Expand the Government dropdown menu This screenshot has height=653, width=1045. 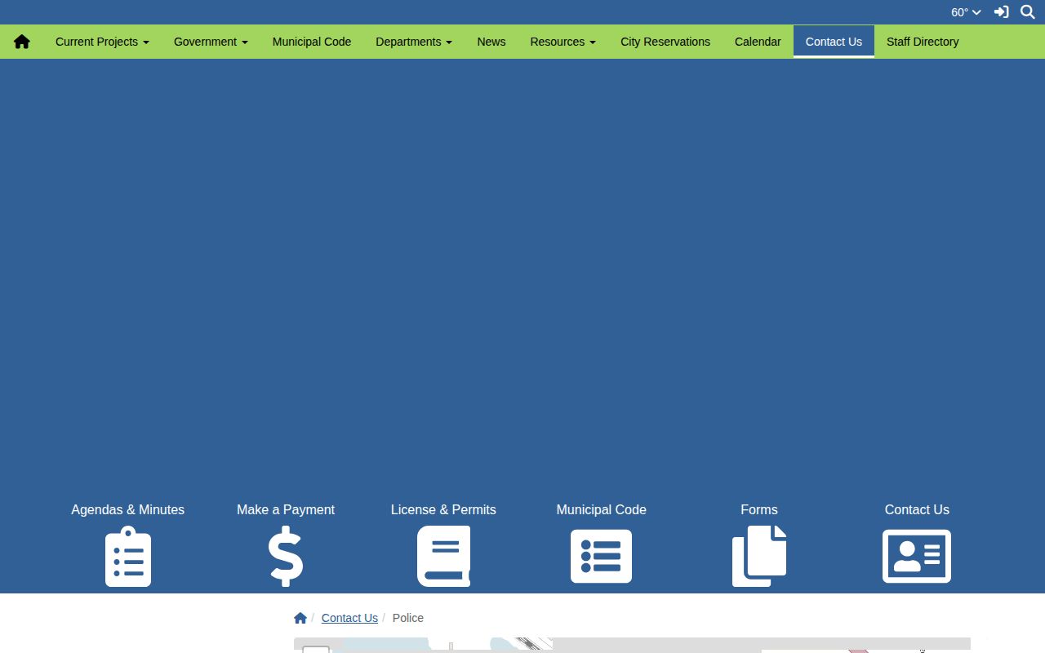[x=211, y=42]
